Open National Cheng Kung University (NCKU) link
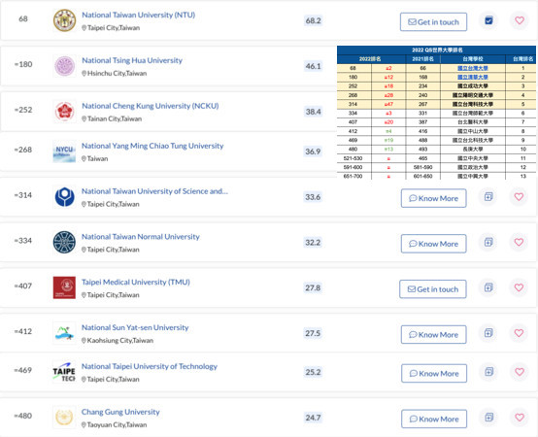The image size is (538, 437). (151, 106)
